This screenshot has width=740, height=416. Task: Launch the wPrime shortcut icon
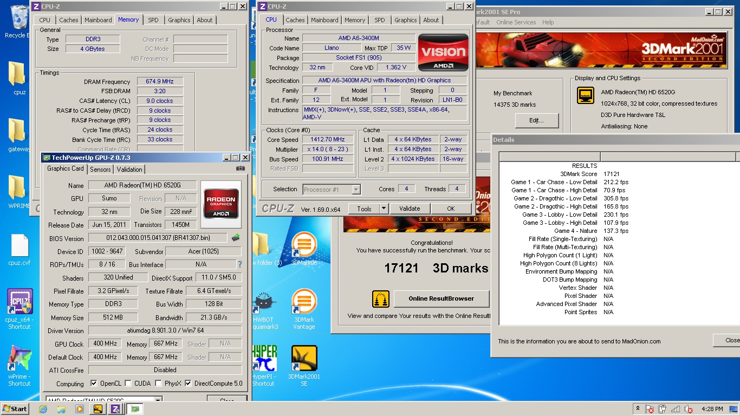coord(19,366)
